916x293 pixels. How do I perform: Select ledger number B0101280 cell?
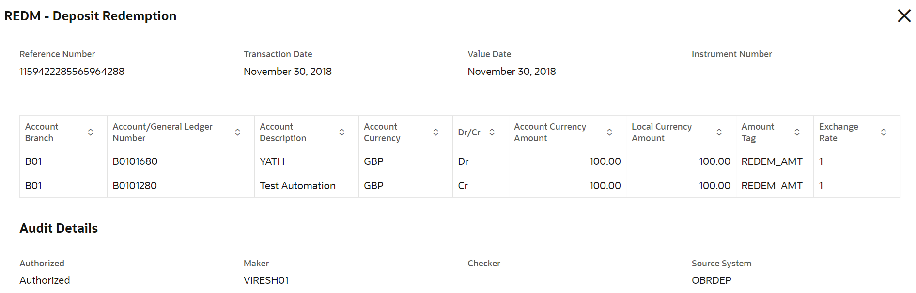coord(135,186)
